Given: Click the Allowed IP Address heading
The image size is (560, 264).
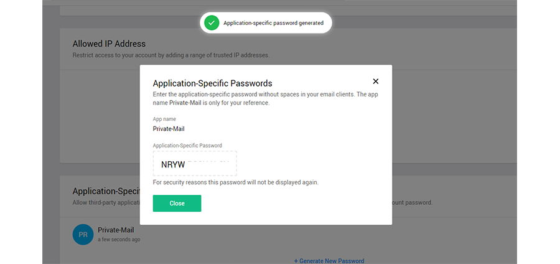Looking at the screenshot, I should point(109,44).
